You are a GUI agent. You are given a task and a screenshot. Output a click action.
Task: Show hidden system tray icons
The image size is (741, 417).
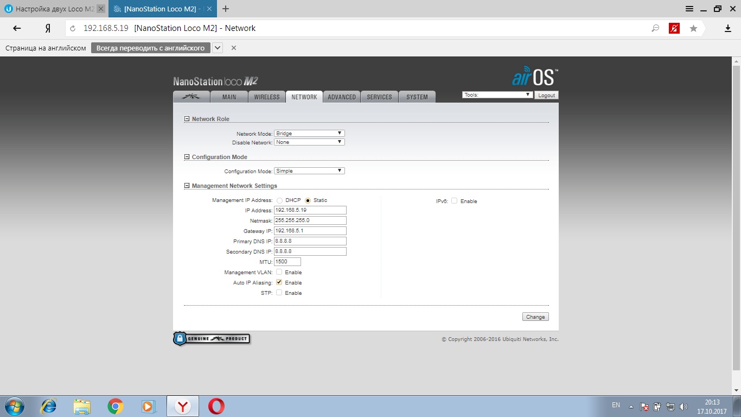[631, 407]
